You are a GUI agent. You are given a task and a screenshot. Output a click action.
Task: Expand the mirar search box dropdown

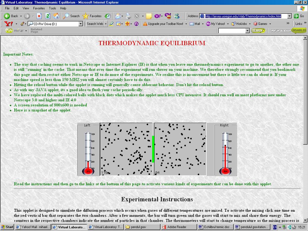[248, 31]
